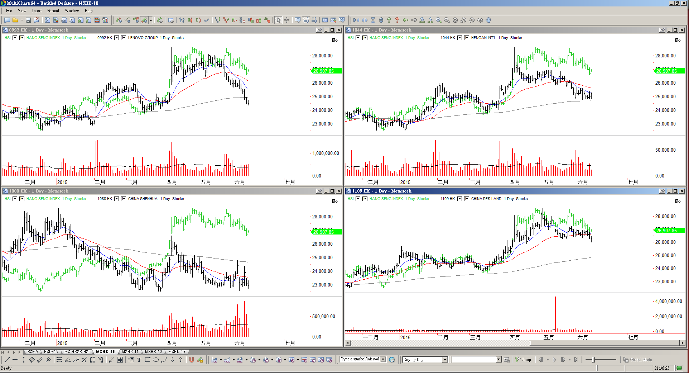Click the Save workspace icon

[28, 20]
